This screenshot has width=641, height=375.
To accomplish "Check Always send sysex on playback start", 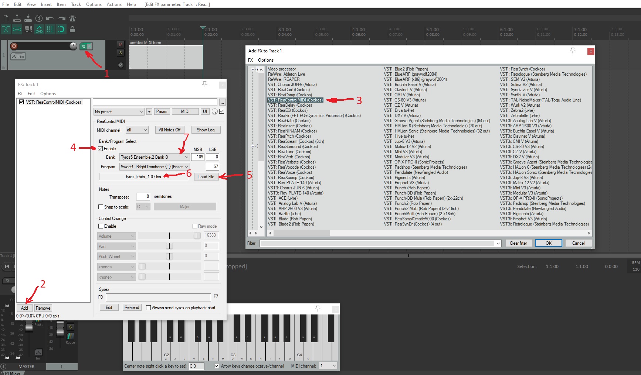I will [148, 308].
